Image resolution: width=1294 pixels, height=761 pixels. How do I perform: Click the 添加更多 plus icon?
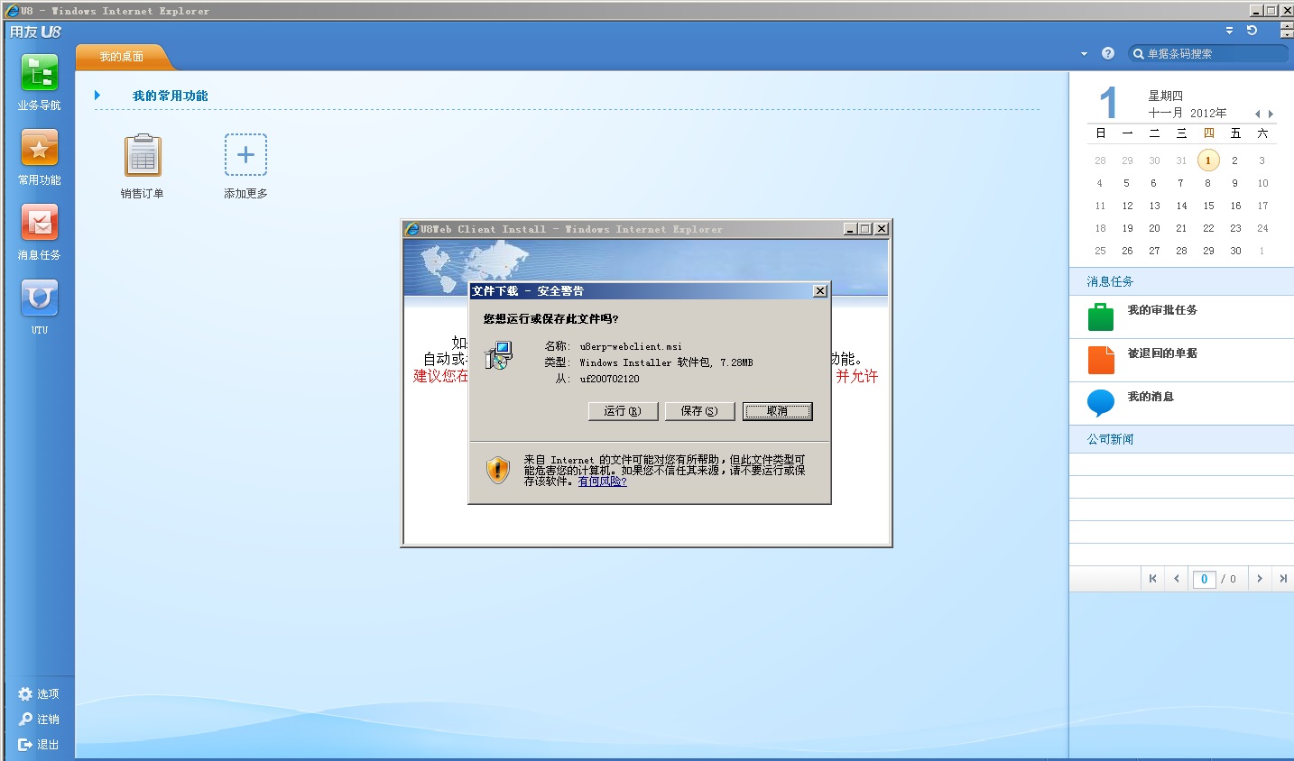(245, 155)
